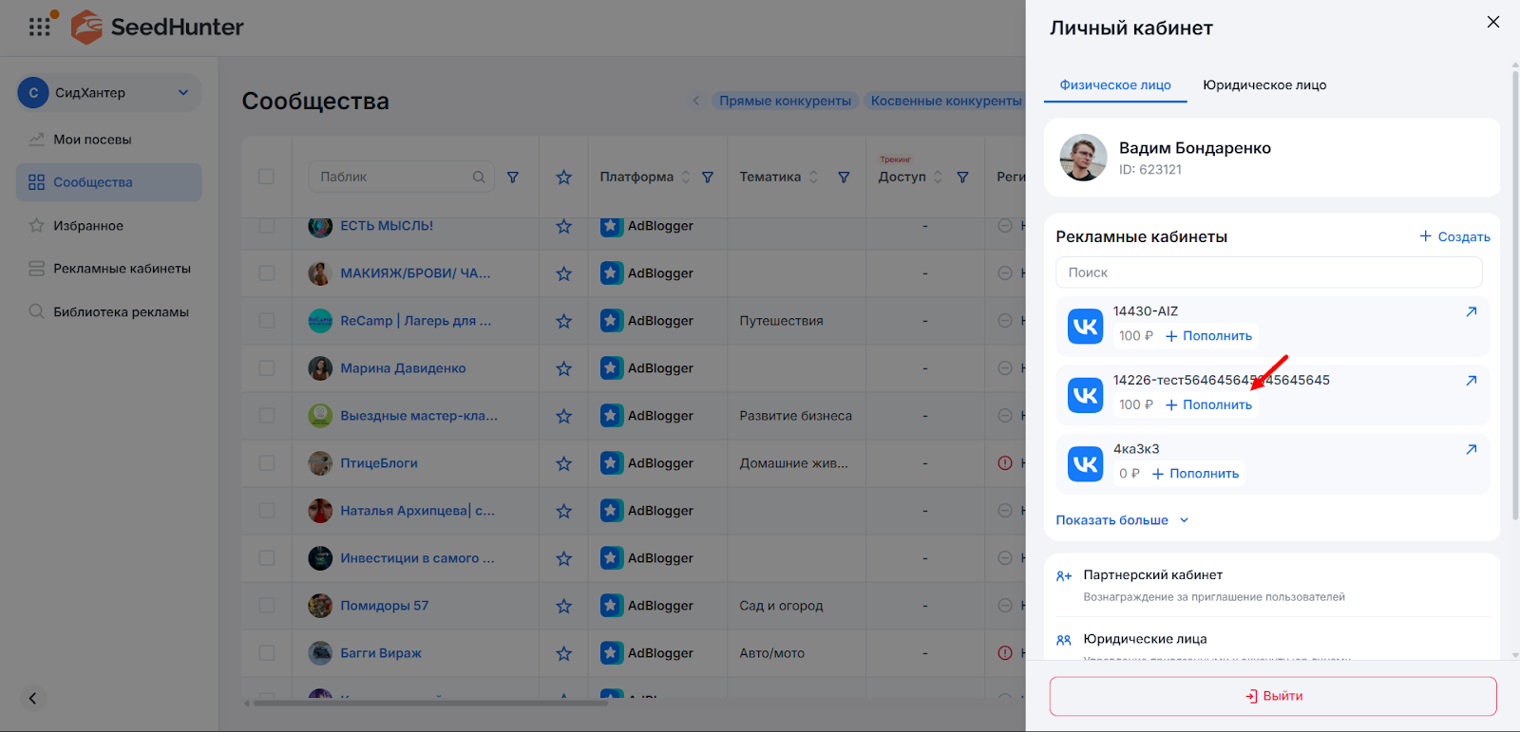Collapse the left sidebar with arrow icon

click(x=32, y=699)
